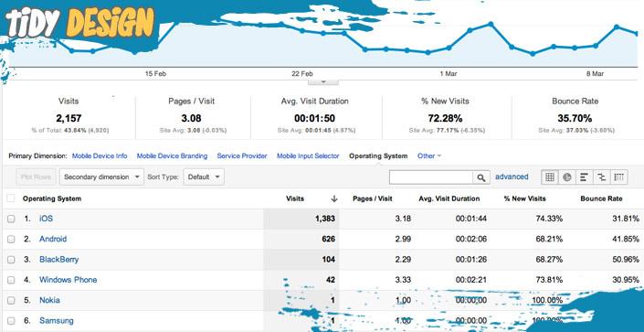The height and width of the screenshot is (332, 644).
Task: Sort by Operating System column header
Action: (x=52, y=198)
